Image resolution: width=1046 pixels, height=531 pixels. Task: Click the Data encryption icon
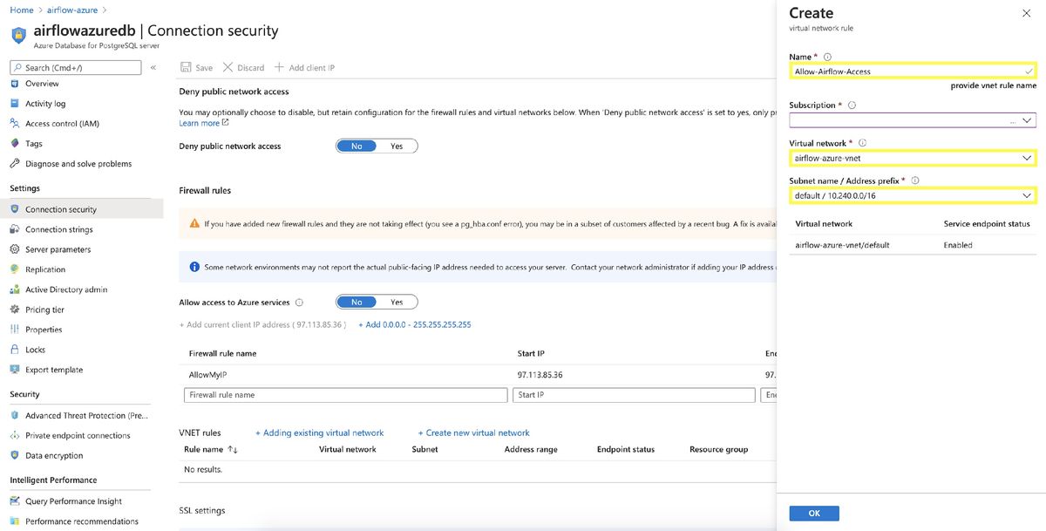[15, 455]
